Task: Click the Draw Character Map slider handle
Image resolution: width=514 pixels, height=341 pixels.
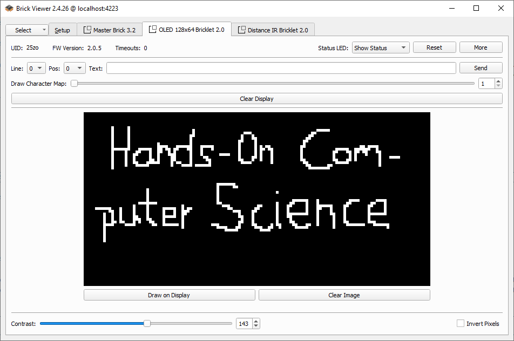Action: point(74,84)
